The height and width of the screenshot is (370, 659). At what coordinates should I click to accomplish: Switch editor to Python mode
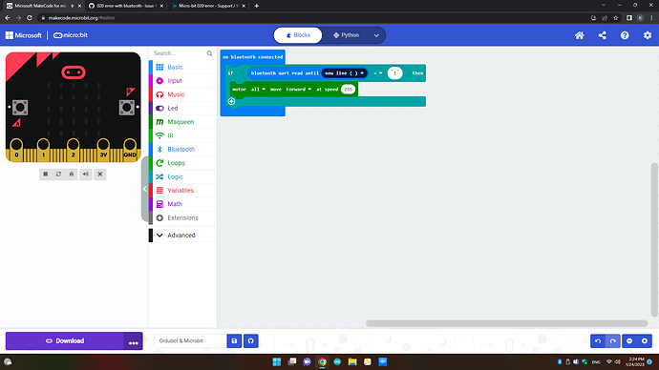click(x=347, y=35)
